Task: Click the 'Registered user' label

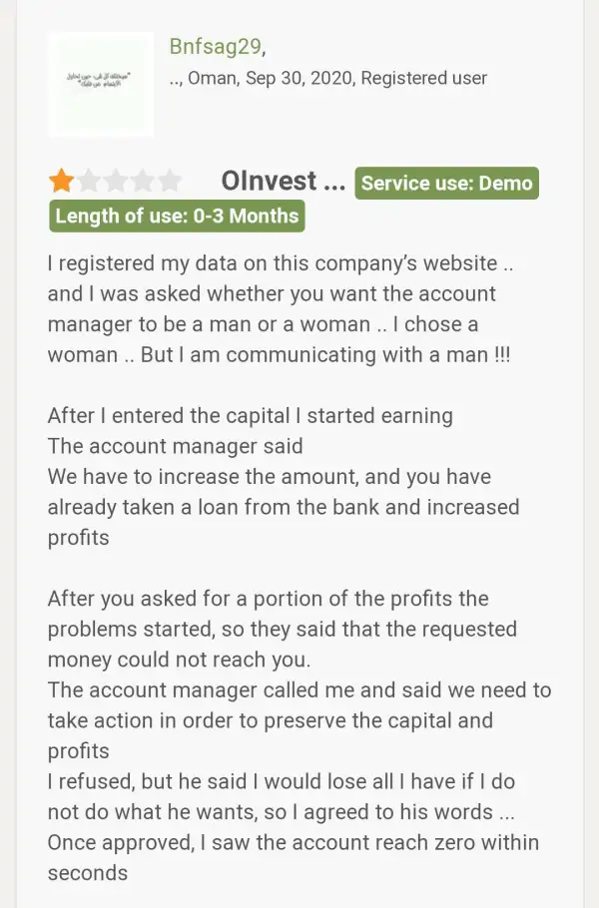Action: (424, 78)
